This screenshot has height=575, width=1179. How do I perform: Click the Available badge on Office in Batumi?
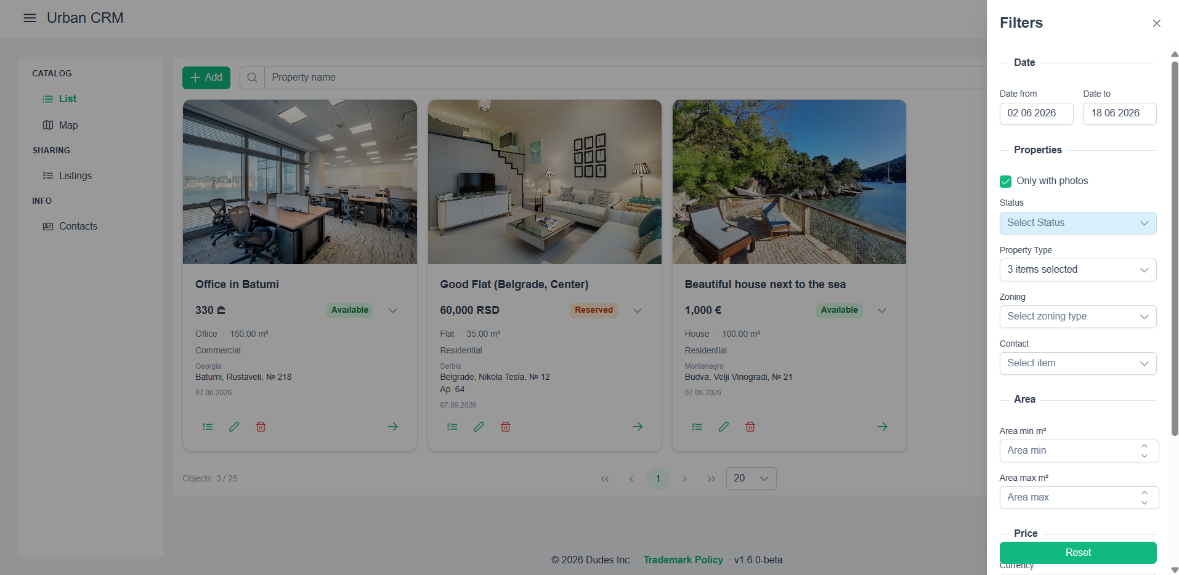pyautogui.click(x=350, y=310)
